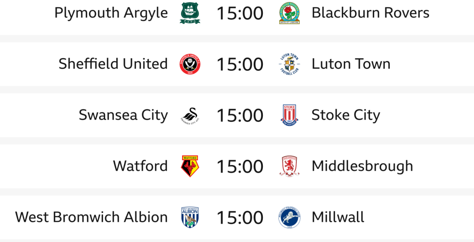The width and height of the screenshot is (474, 242).
Task: Click the Millwall lion badge
Action: pyautogui.click(x=290, y=217)
